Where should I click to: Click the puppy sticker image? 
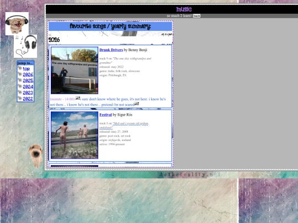click(36, 155)
